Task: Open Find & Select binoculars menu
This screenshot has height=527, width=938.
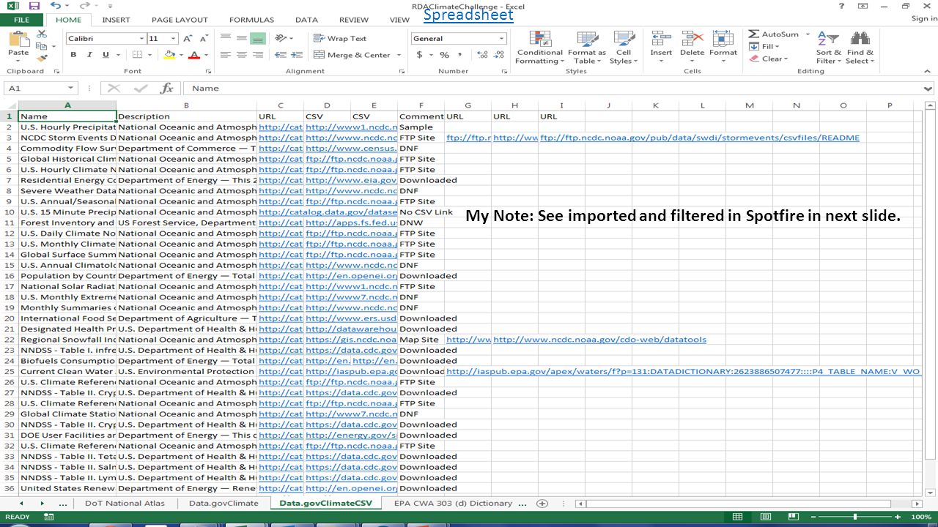Action: 860,48
